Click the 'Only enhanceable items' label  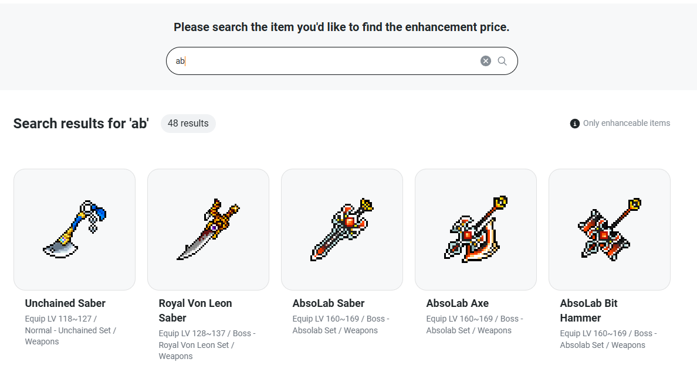627,124
